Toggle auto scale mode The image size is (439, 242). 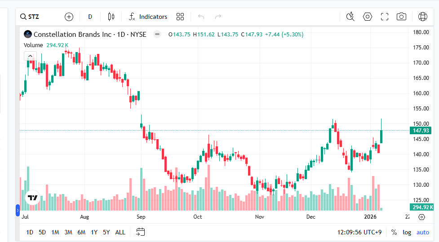(x=423, y=232)
